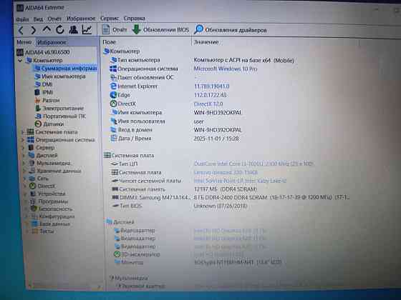This screenshot has width=401, height=300.
Task: Click the Edge row icon
Action: [113, 95]
